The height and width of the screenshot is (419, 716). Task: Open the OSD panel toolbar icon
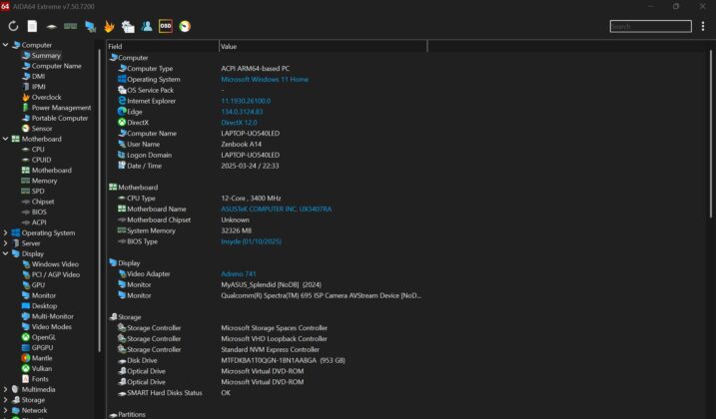point(166,27)
